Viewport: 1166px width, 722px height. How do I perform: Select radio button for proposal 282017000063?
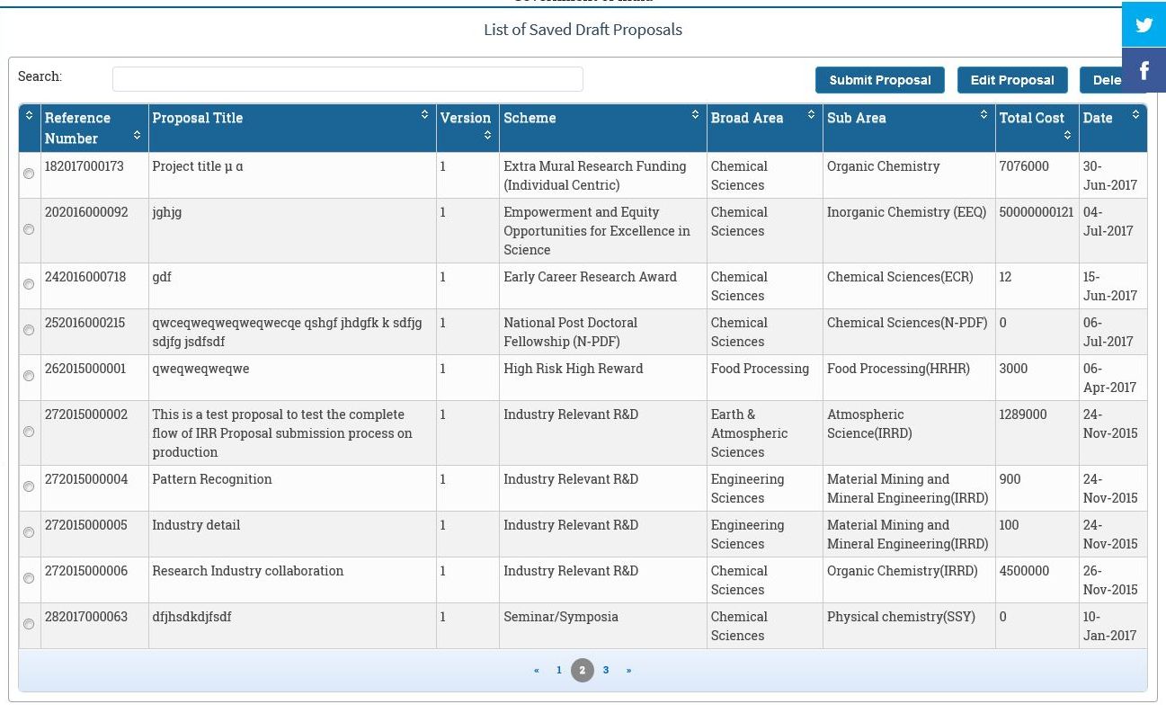click(29, 624)
